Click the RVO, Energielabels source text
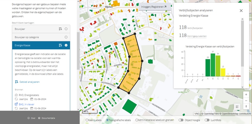Image resolution: width=252 pixels, height=124 pixels. tap(29, 95)
